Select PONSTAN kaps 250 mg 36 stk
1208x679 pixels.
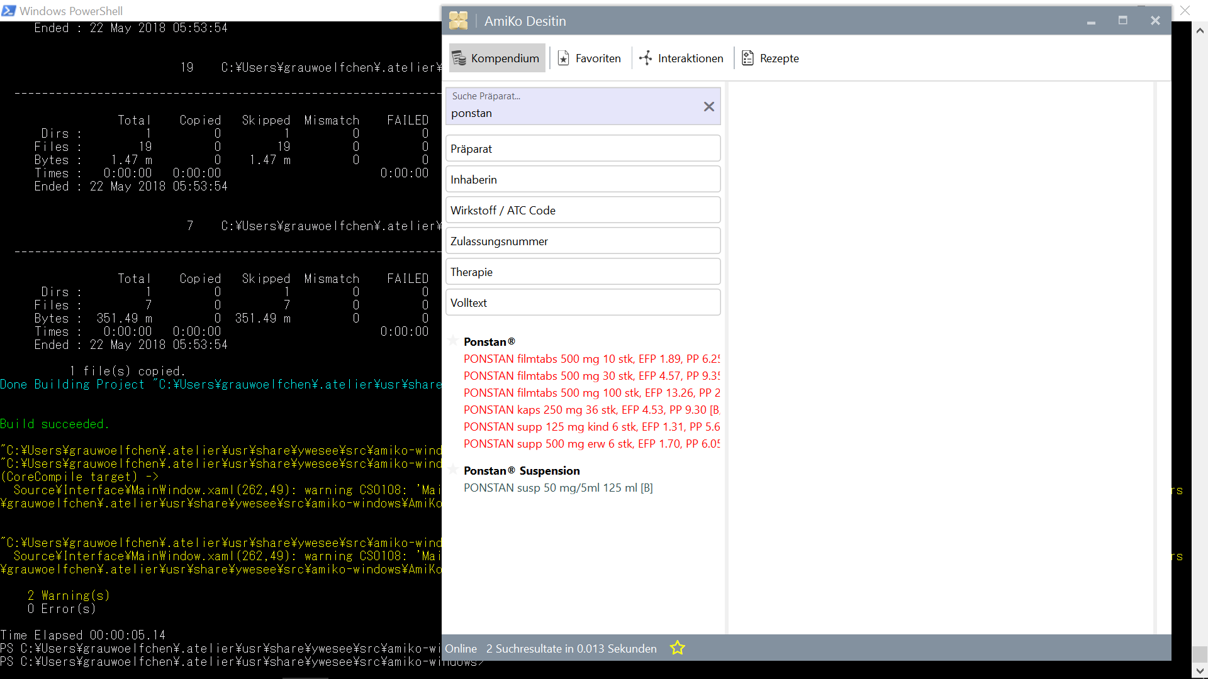click(592, 409)
